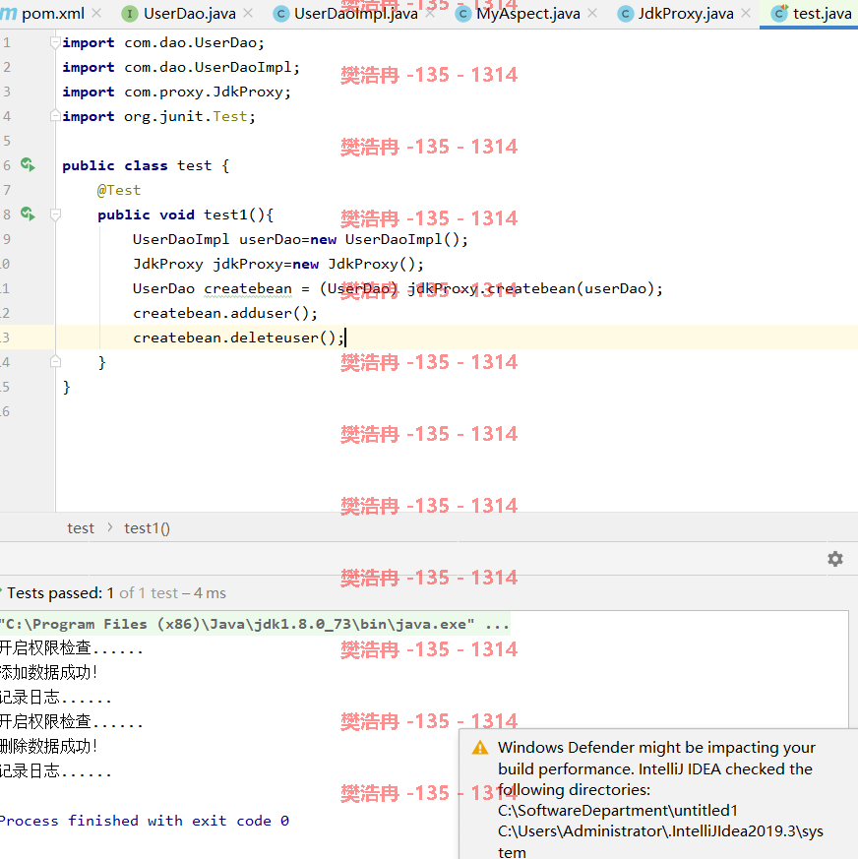
Task: Run test1 method from gutter icon
Action: 28,214
